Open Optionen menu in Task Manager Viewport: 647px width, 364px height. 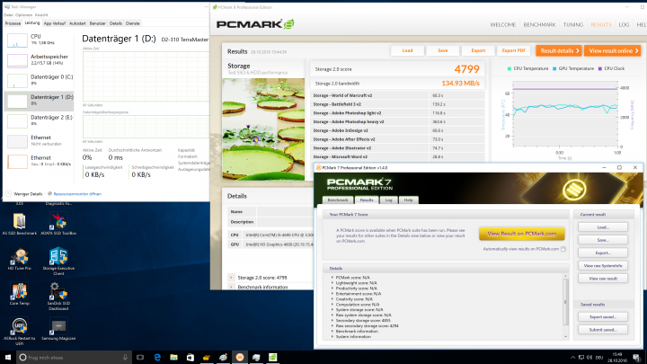coord(23,15)
